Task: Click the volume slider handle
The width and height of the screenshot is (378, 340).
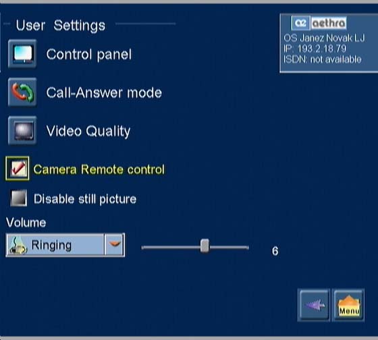Action: click(205, 246)
